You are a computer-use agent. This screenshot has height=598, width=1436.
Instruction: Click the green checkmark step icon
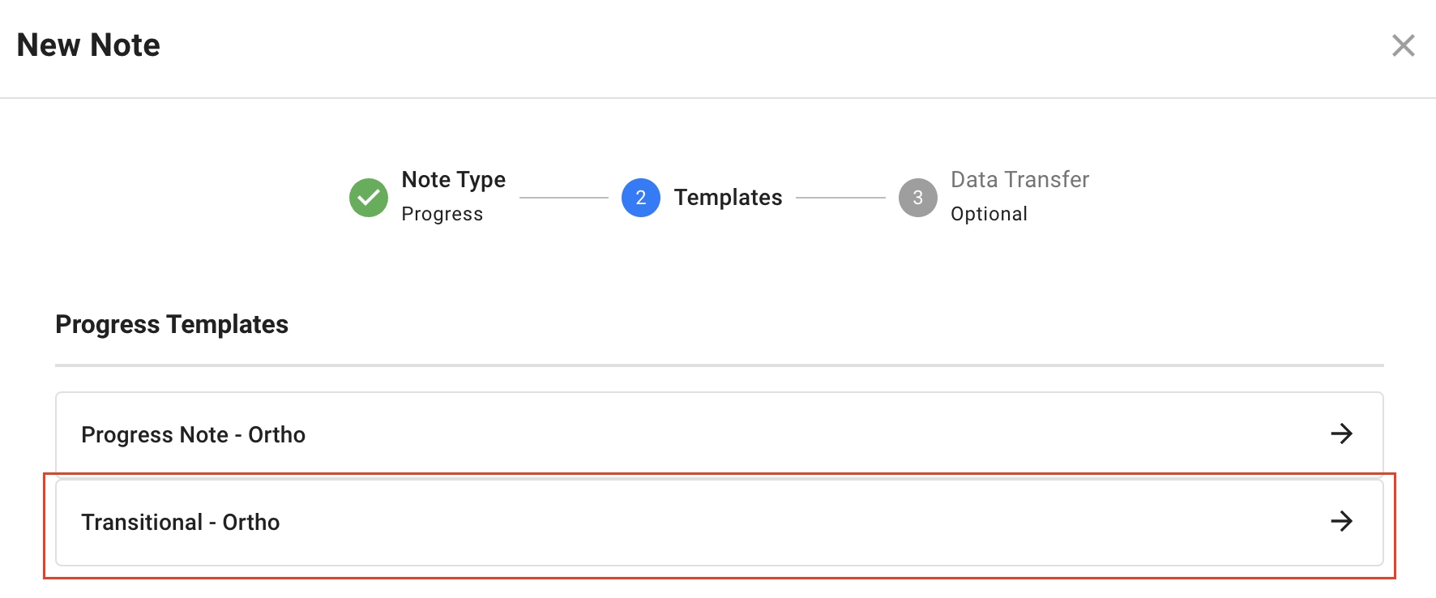pos(369,198)
